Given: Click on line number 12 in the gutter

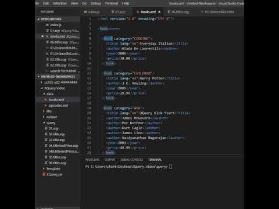Looking at the screenshot, I should [x=89, y=73].
